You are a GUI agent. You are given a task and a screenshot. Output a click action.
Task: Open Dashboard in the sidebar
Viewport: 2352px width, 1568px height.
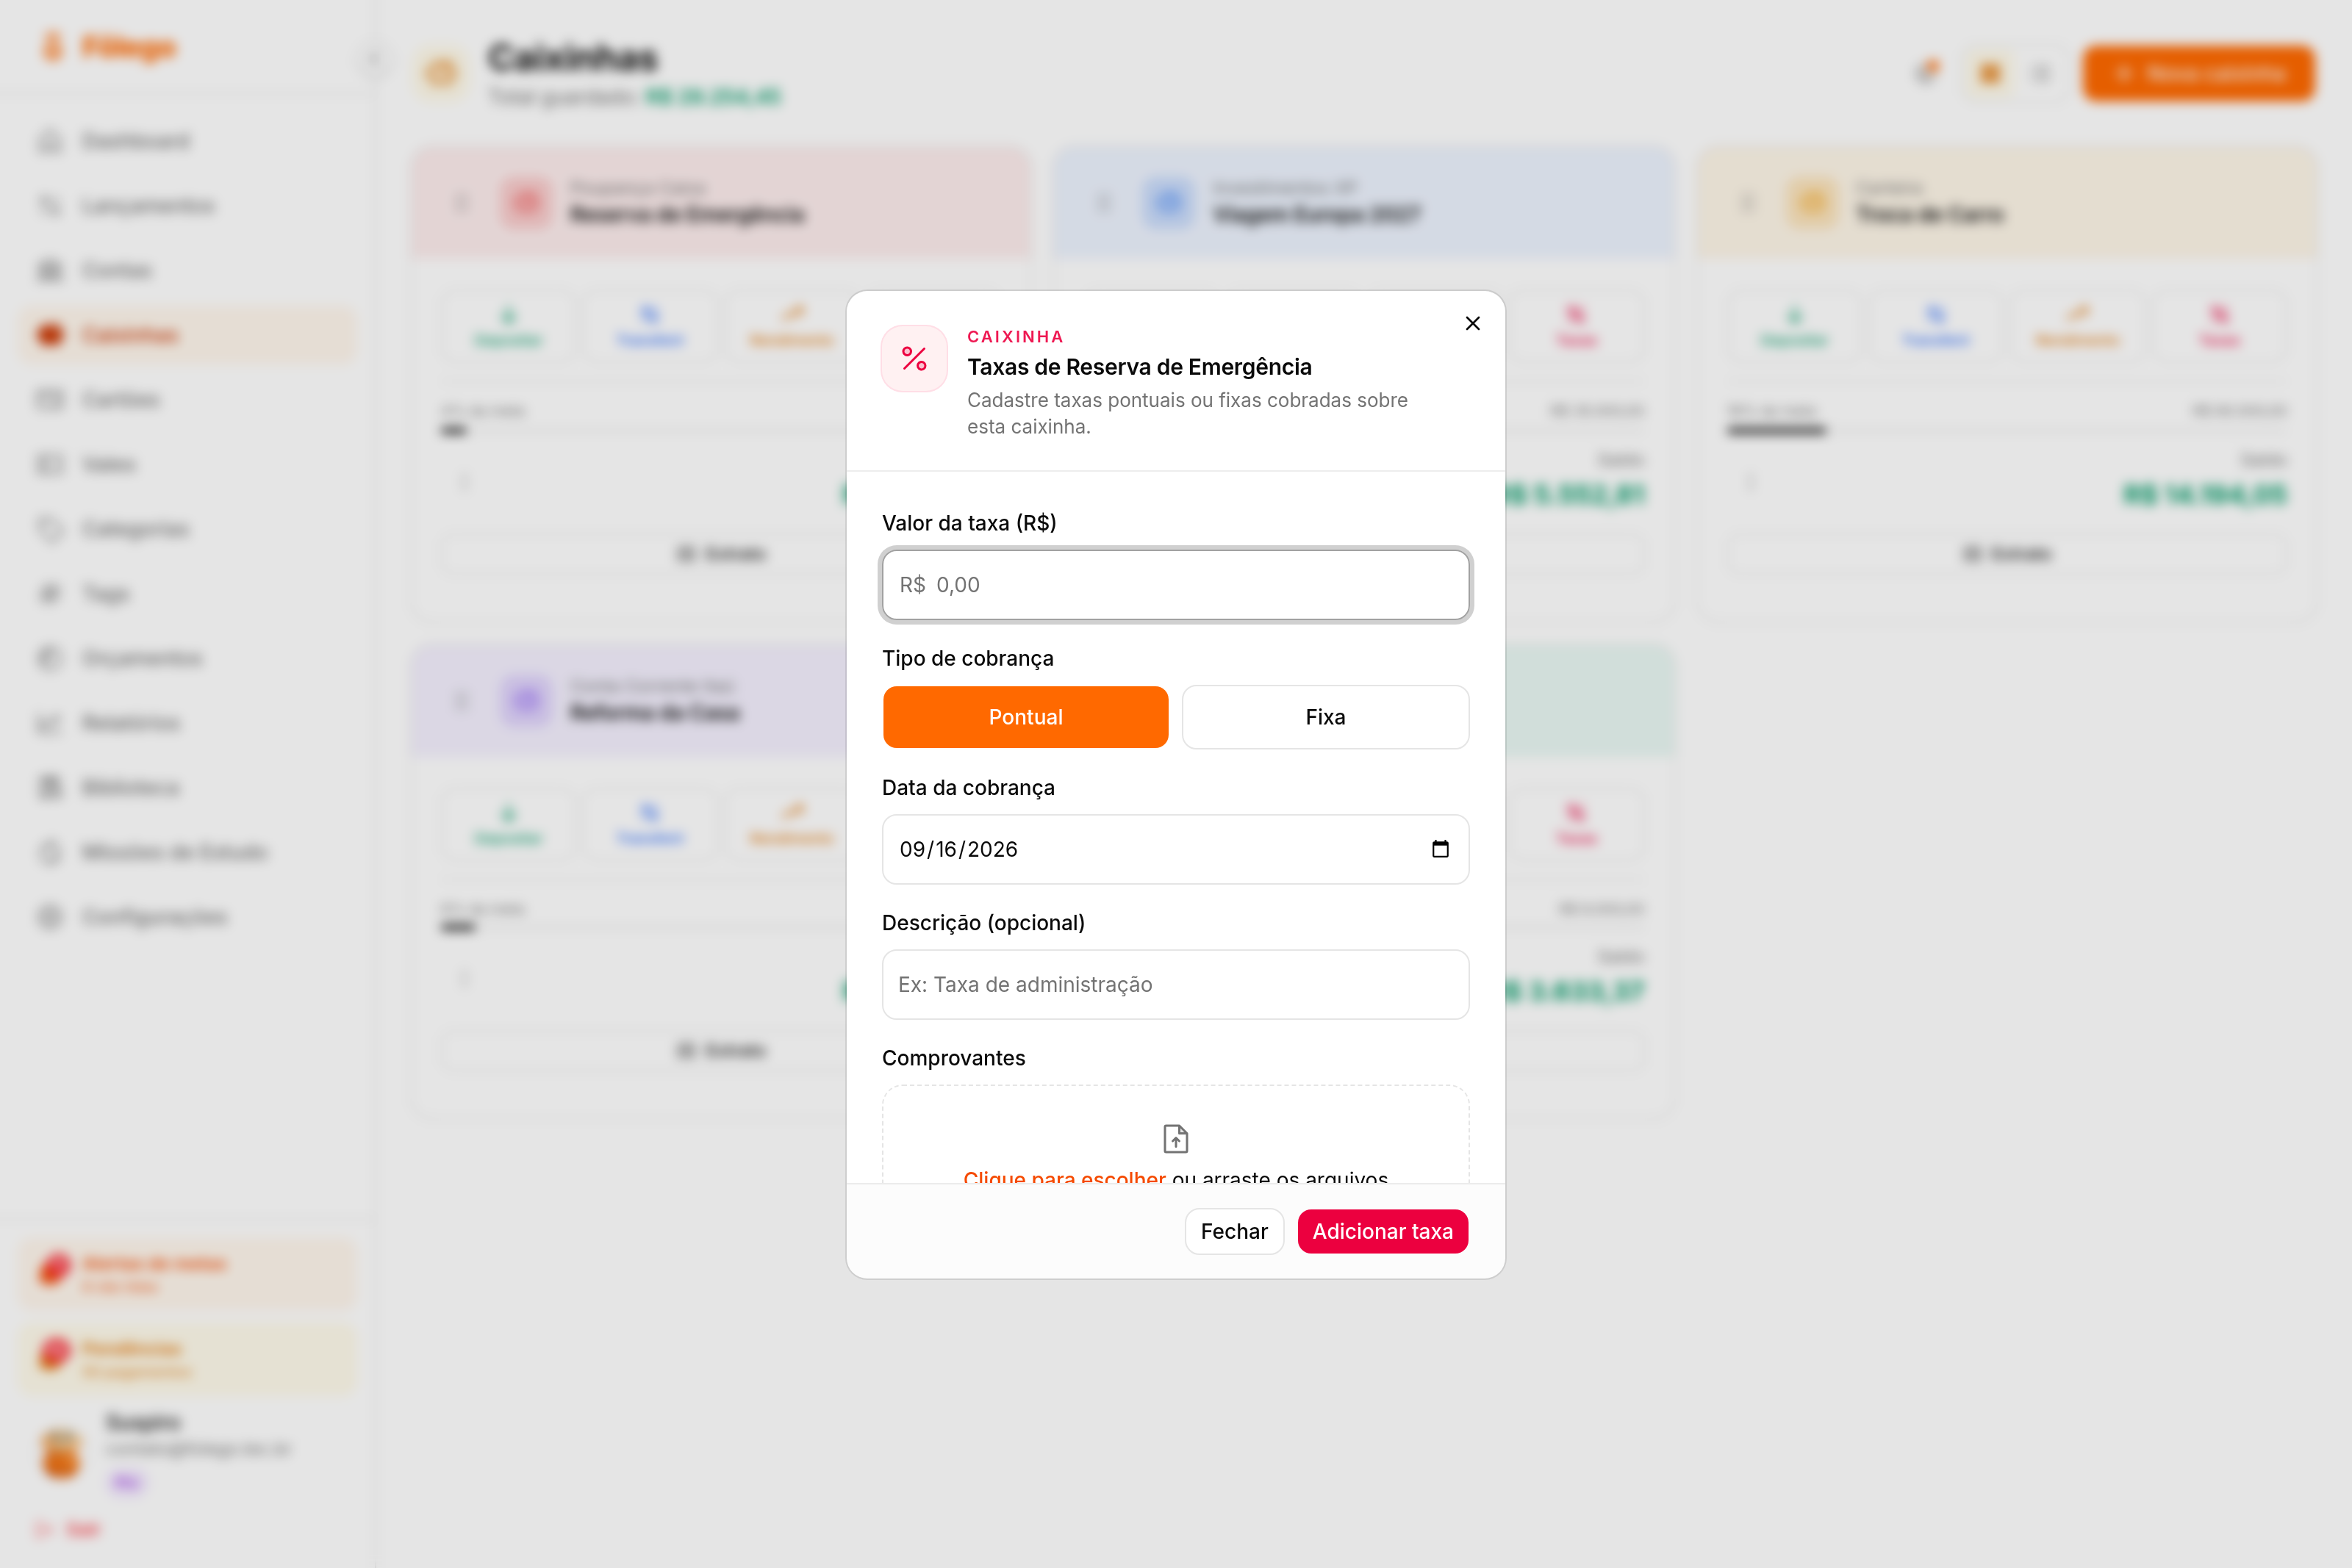(x=135, y=141)
